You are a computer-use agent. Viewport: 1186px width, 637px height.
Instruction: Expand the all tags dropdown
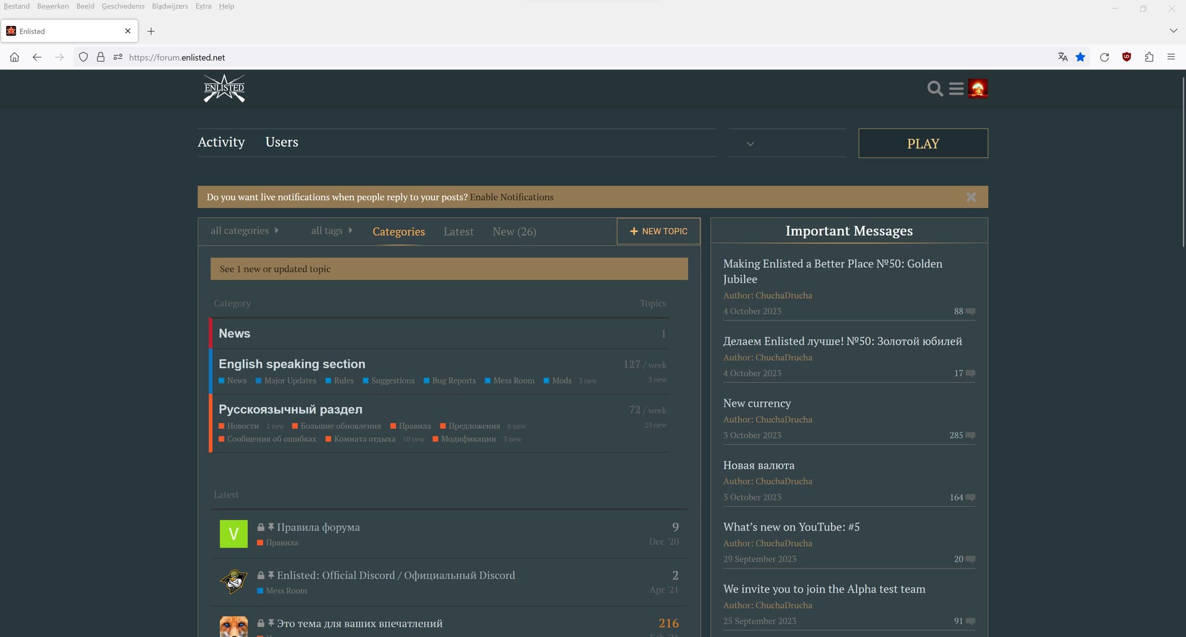tap(332, 231)
